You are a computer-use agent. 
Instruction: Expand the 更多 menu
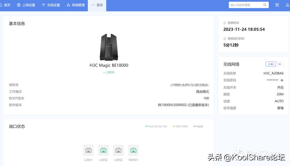coord(97,5)
